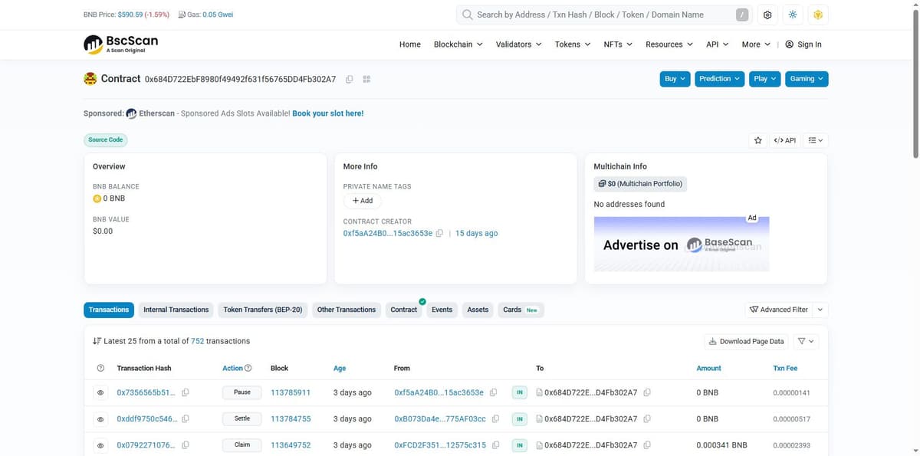Copy the contract address
The width and height of the screenshot is (920, 456).
[x=350, y=79]
